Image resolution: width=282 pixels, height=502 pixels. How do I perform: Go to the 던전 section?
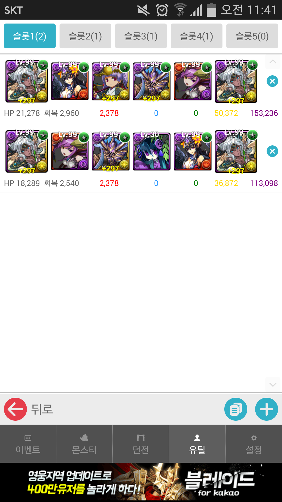click(x=141, y=444)
